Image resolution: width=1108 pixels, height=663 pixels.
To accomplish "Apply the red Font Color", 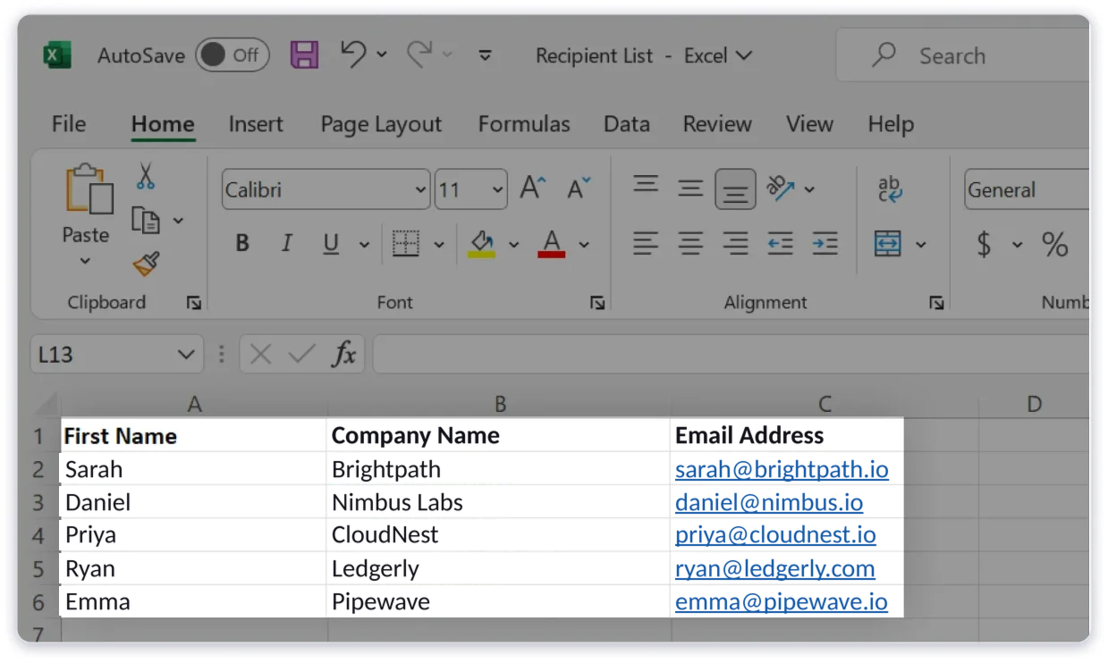I will click(552, 244).
